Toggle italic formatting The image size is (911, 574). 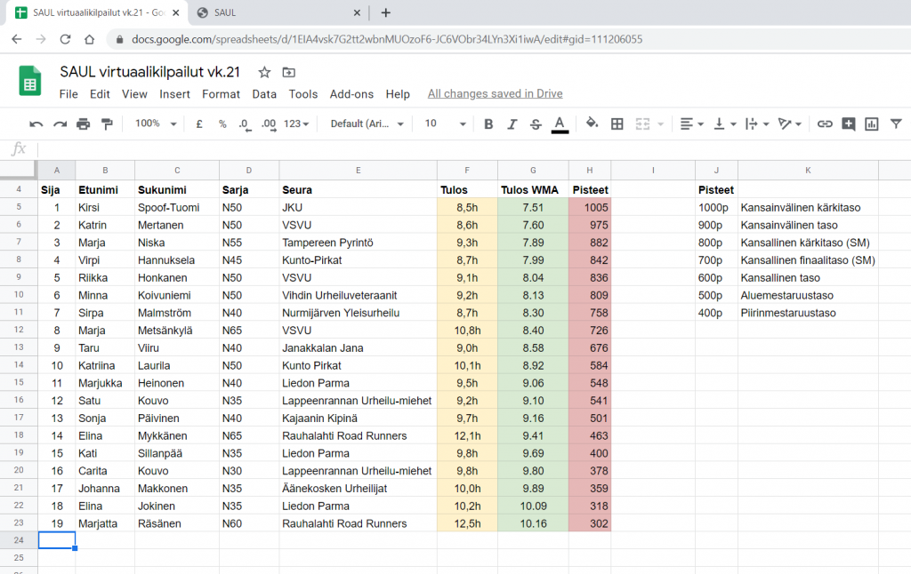click(x=512, y=124)
